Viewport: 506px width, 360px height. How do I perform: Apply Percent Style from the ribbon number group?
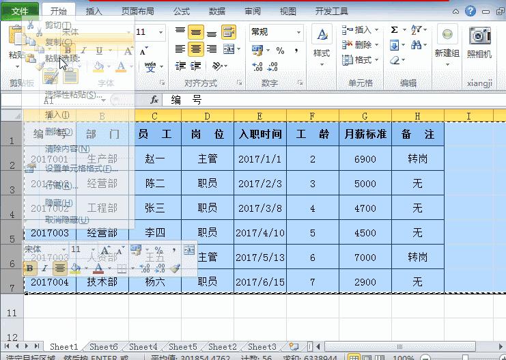click(x=280, y=51)
